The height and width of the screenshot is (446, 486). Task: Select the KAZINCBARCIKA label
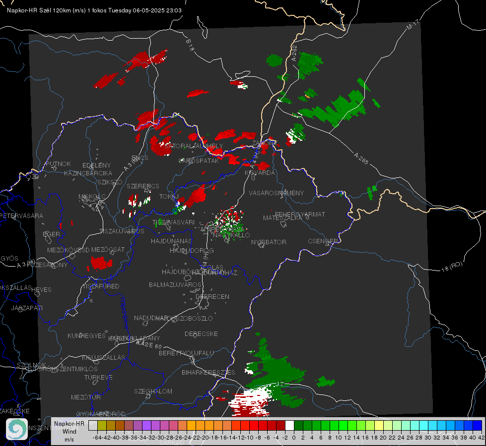point(88,173)
